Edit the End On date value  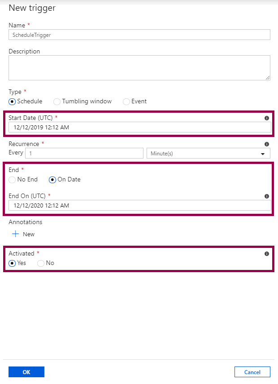139,205
